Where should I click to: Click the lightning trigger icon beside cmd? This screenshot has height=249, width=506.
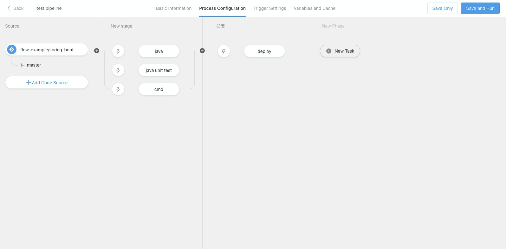[118, 89]
